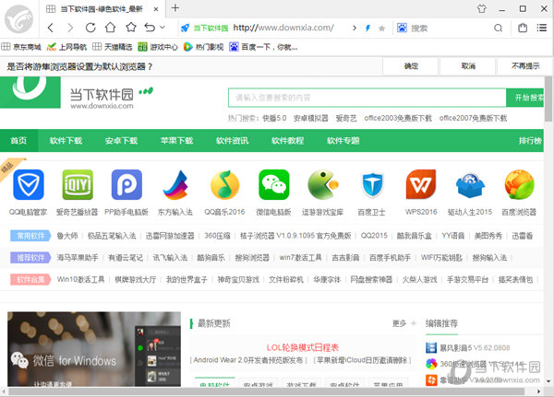Image resolution: width=554 pixels, height=397 pixels.
Task: Click the 百度卫士 shield icon
Action: pos(372,185)
